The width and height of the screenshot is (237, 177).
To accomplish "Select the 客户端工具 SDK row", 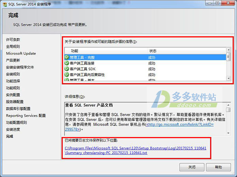I will click(145, 69).
